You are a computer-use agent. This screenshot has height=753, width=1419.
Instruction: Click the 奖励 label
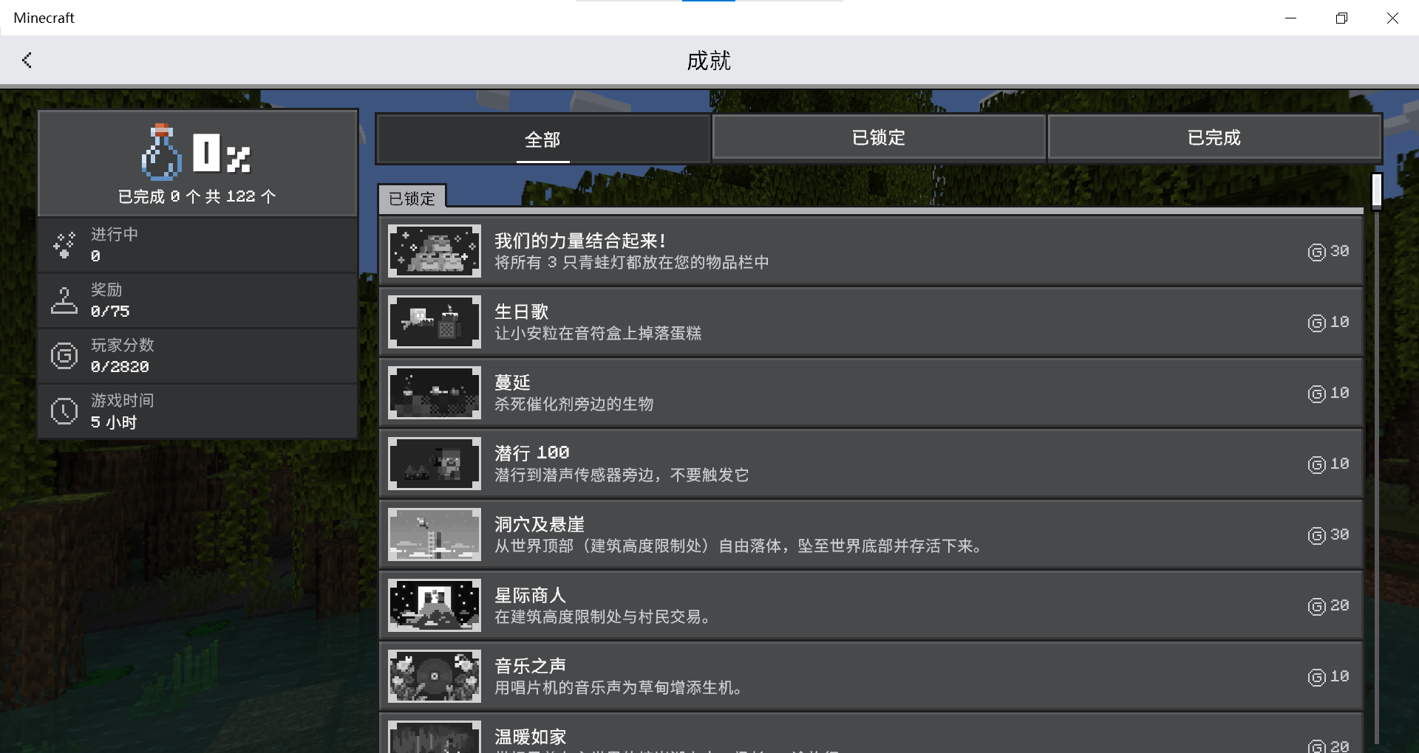[106, 290]
